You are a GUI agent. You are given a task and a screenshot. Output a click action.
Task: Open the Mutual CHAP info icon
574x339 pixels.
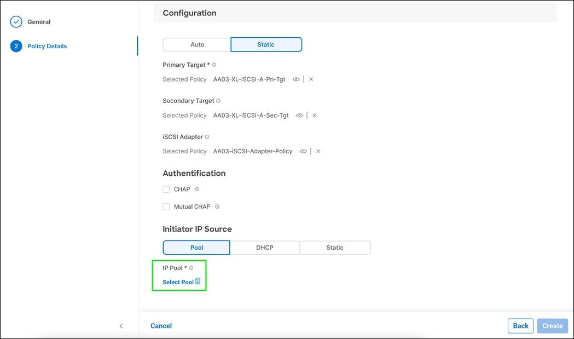(217, 206)
